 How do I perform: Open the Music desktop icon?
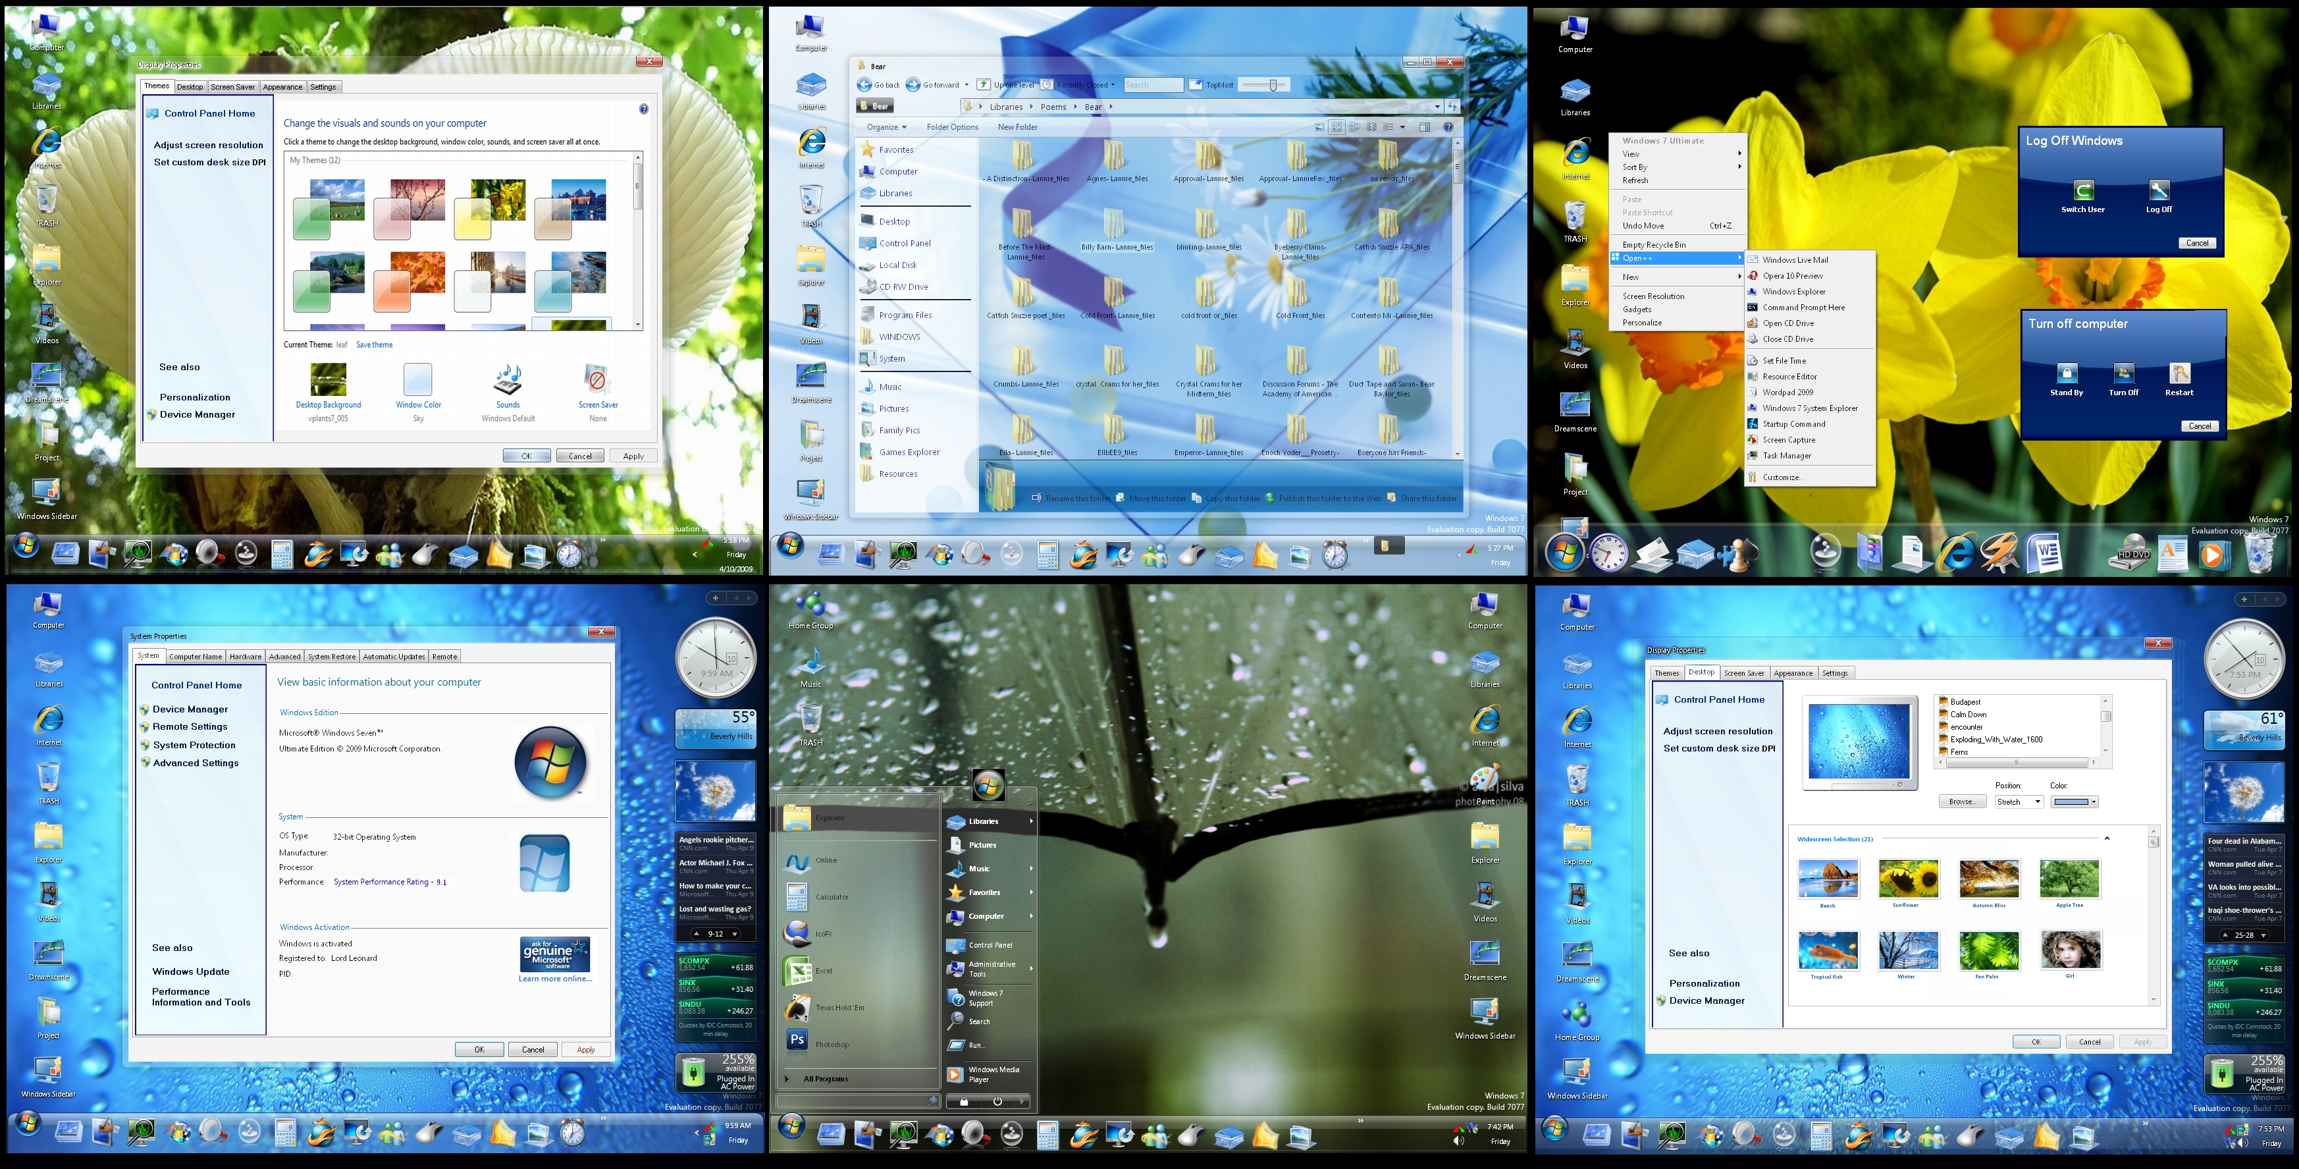tap(810, 666)
